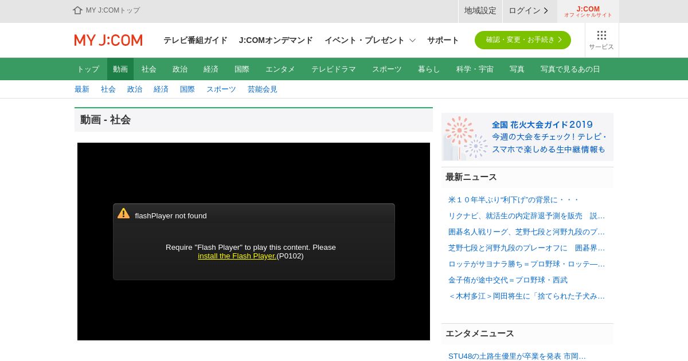Screen dimensions: 688x361
Task: Select the テレビドラマ tab
Action: 334,69
